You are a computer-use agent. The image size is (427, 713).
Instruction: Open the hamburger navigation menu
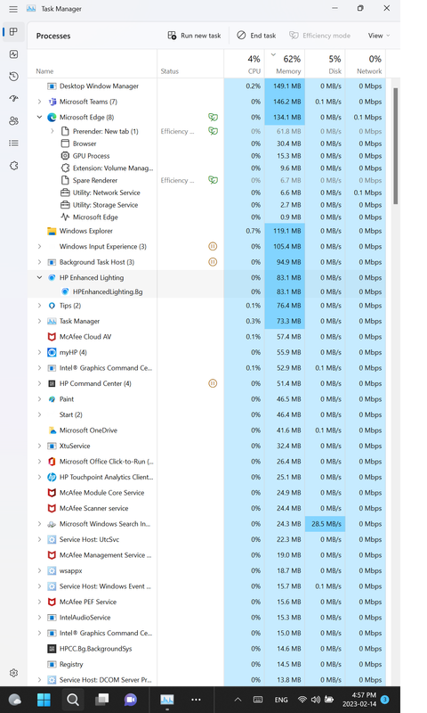(x=13, y=9)
